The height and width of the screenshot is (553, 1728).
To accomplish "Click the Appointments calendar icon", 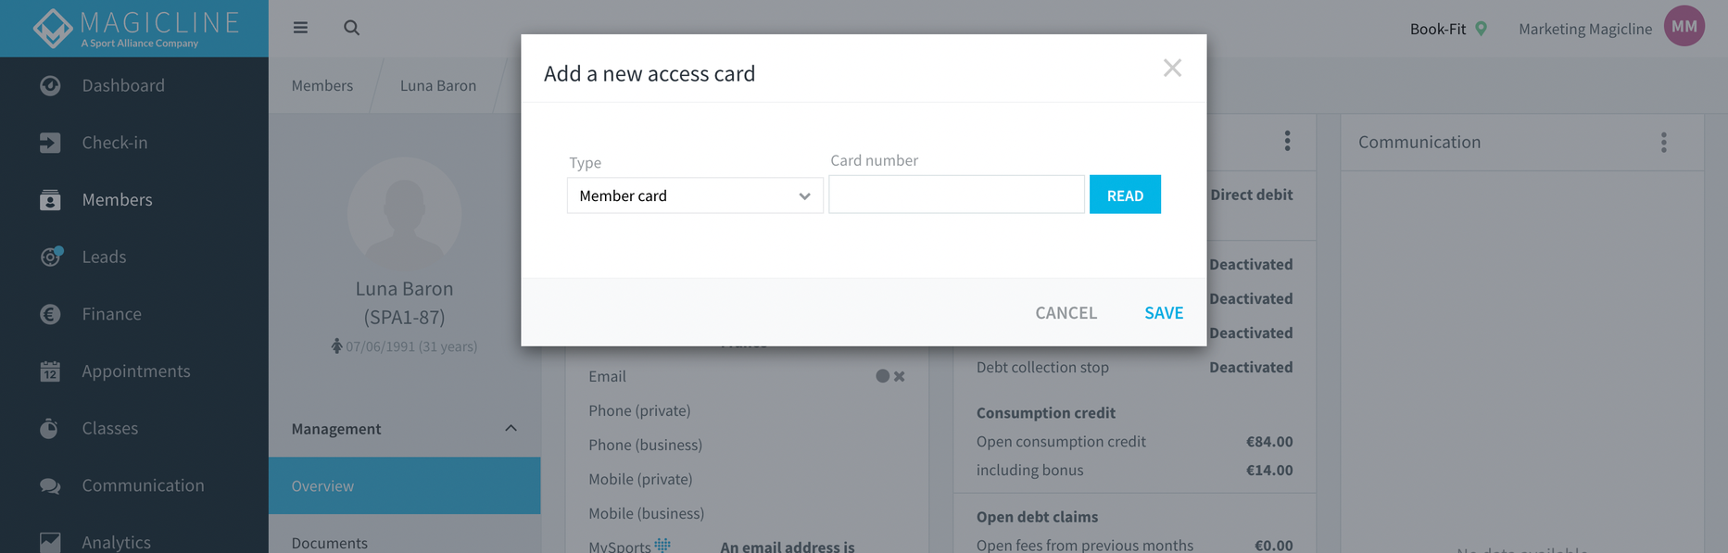I will point(50,371).
